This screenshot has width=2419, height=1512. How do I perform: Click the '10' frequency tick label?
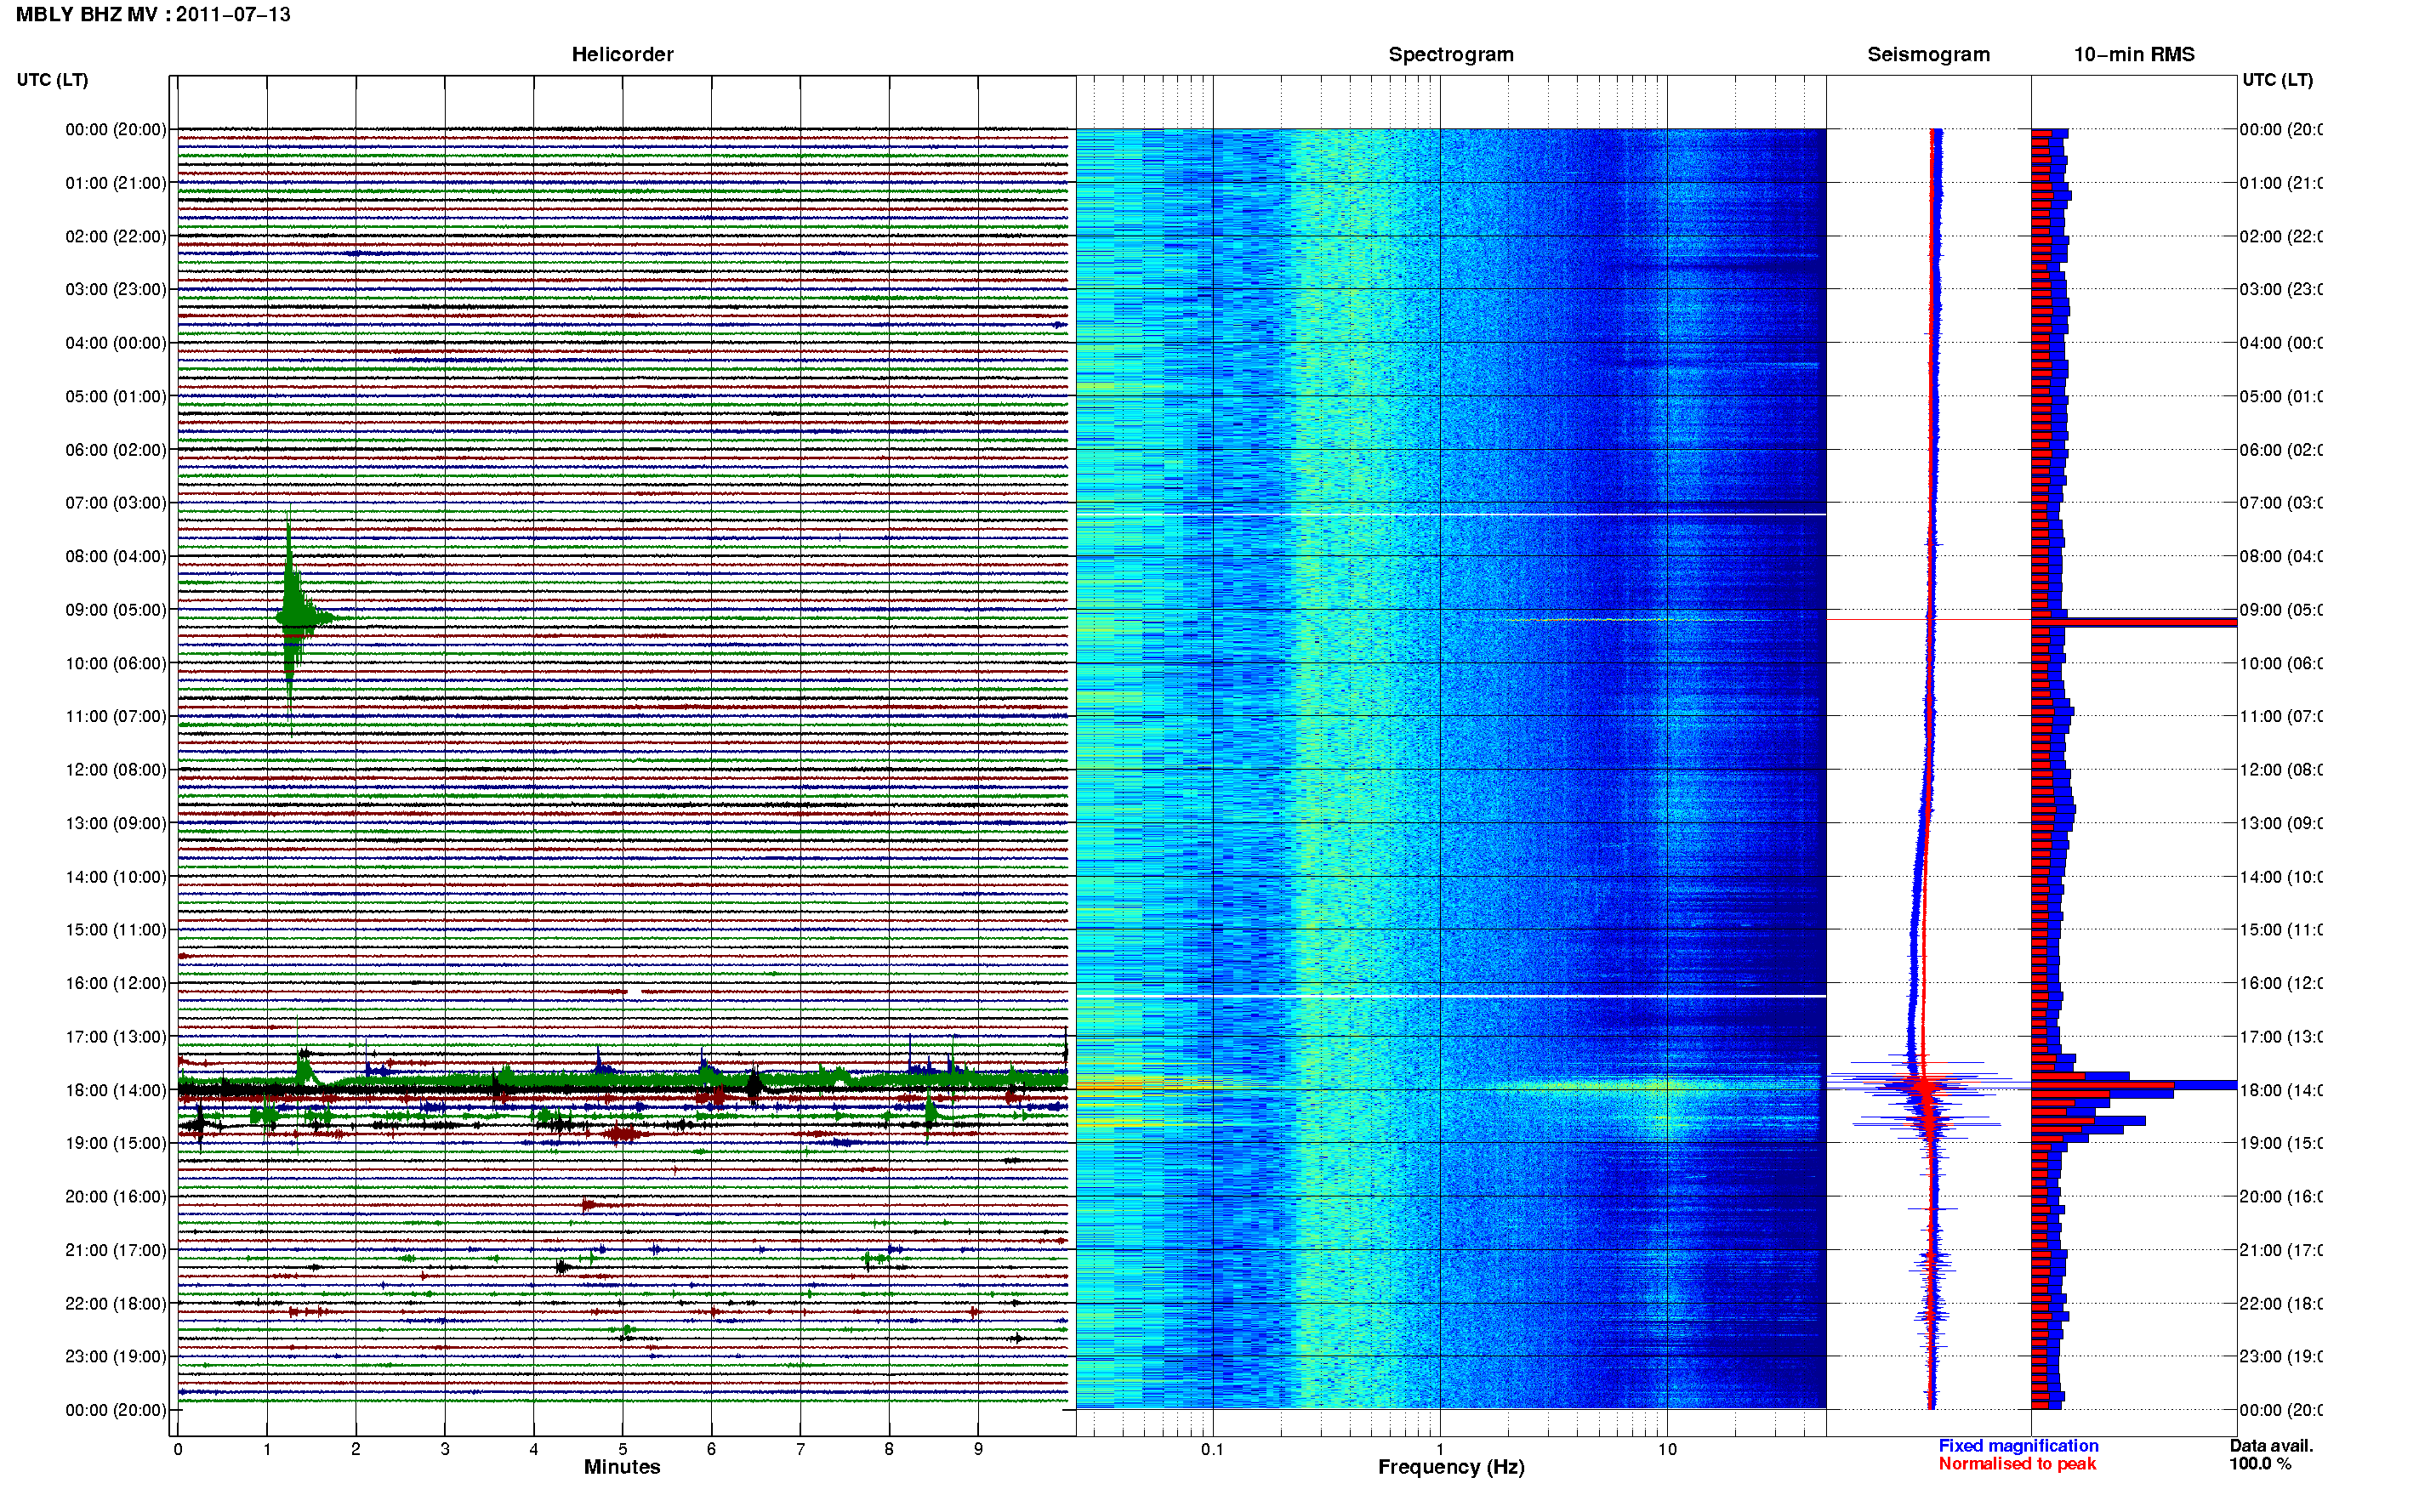coord(1666,1449)
